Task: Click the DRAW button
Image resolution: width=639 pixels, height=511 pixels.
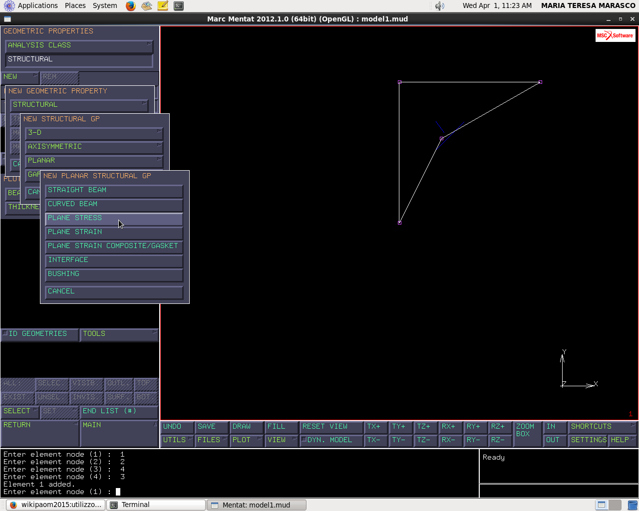Action: pyautogui.click(x=247, y=427)
